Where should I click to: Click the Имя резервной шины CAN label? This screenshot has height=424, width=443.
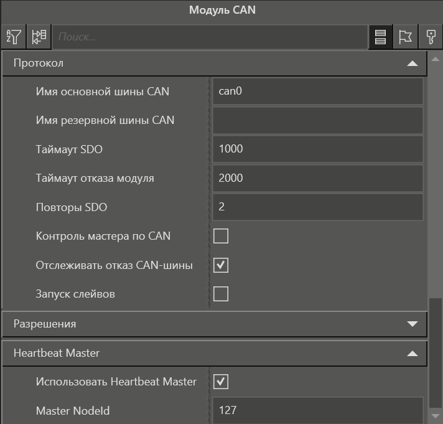[x=105, y=120]
